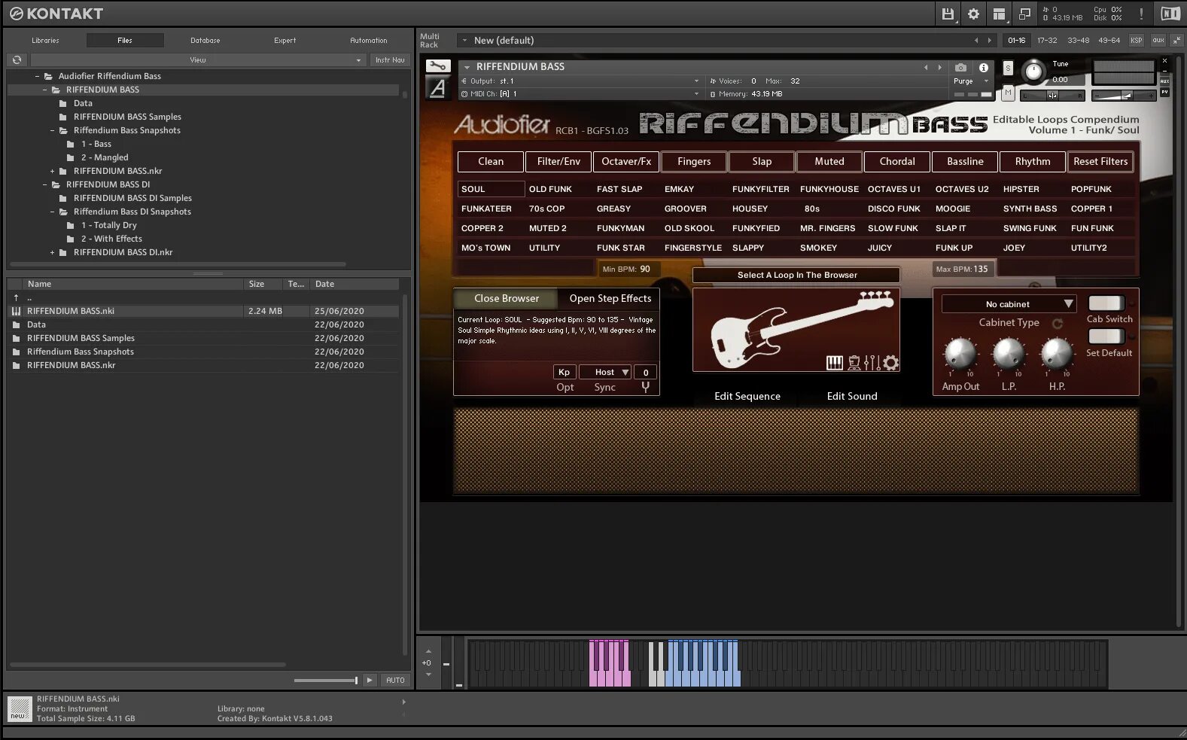The width and height of the screenshot is (1187, 740).
Task: Collapse rack headers arrows icon
Action: (1176, 40)
